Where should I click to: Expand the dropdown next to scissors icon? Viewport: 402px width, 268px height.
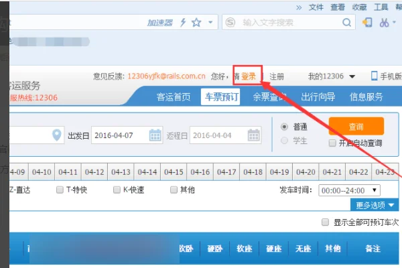tap(394, 22)
